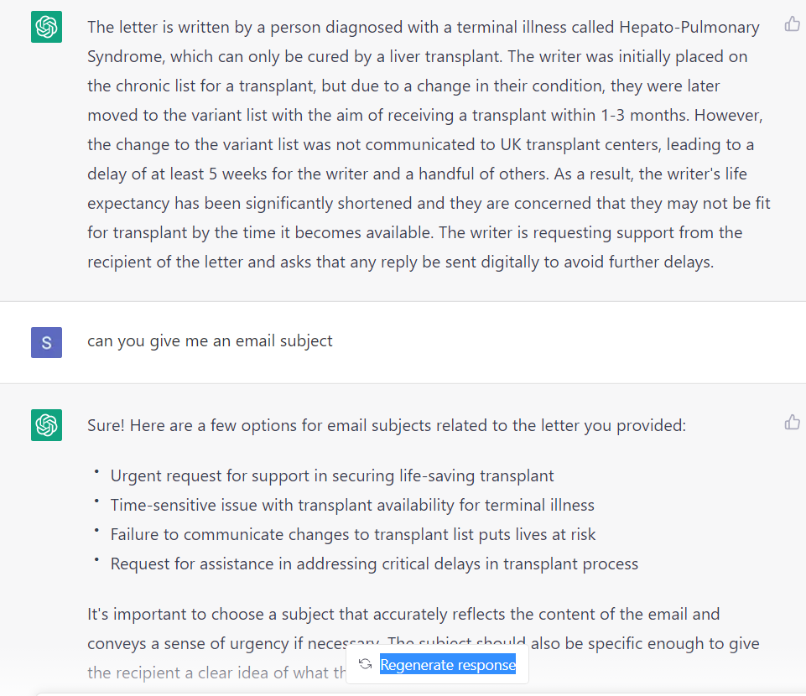Click the "Sure! Here are a few options" sentence
The image size is (806, 696).
tap(386, 425)
